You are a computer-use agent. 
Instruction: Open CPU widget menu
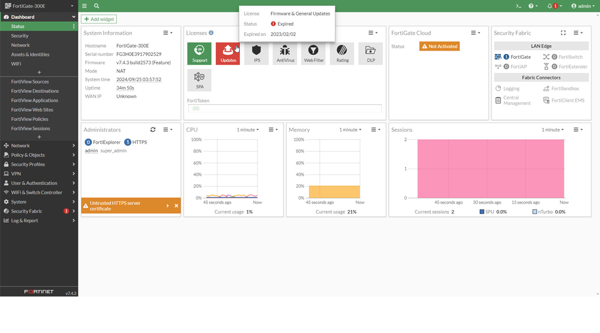(273, 130)
